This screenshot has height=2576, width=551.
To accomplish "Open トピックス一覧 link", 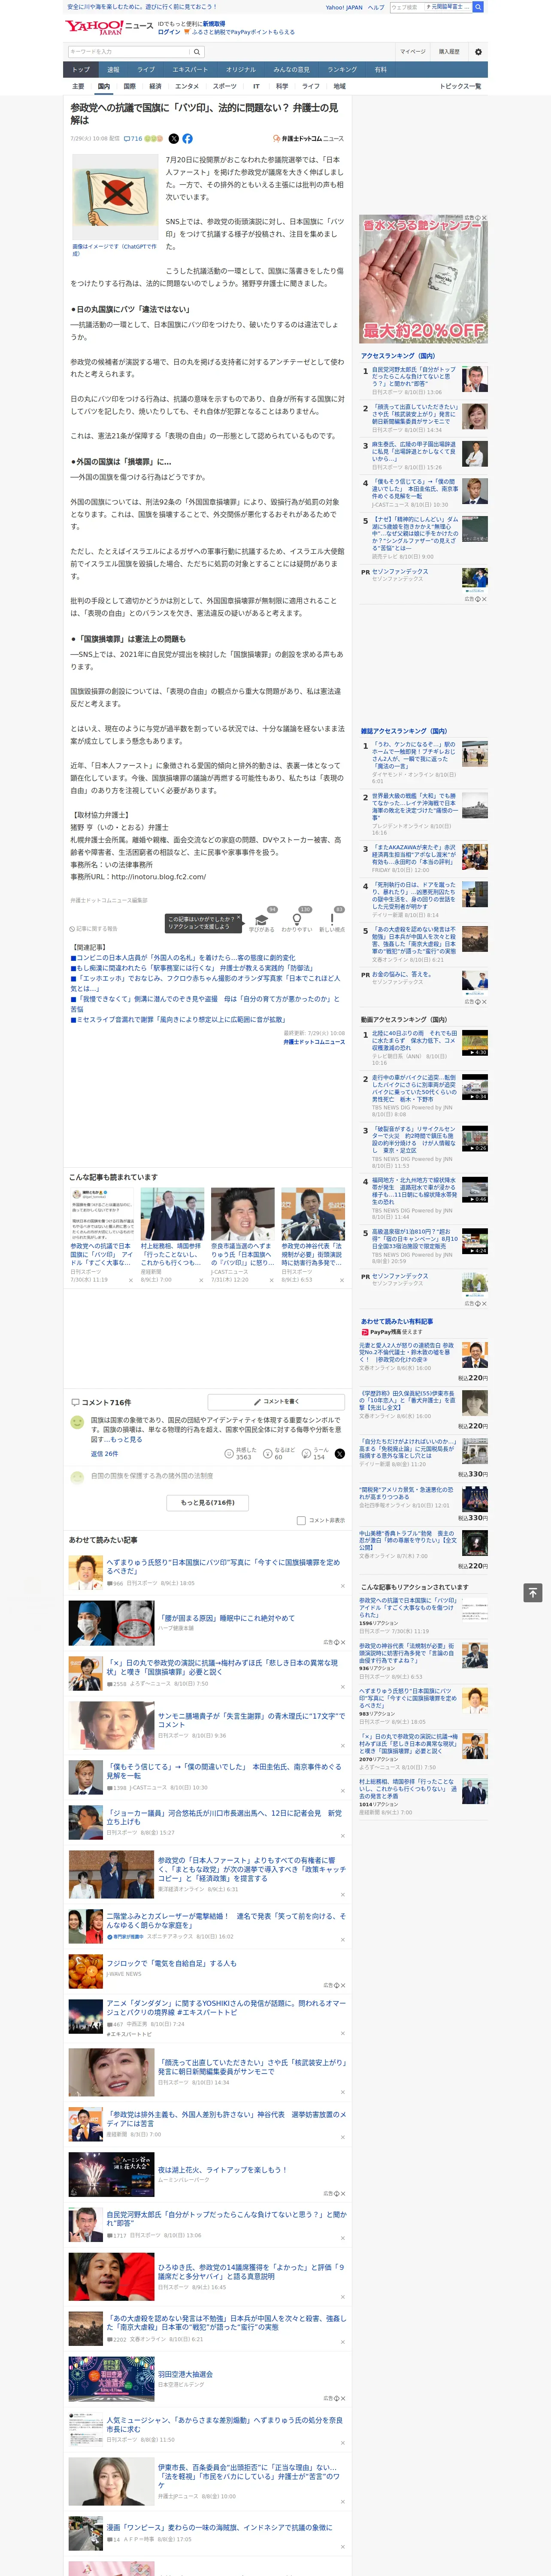I will [x=461, y=86].
